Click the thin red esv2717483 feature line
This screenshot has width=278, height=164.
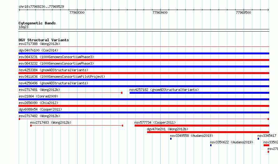tap(77, 126)
